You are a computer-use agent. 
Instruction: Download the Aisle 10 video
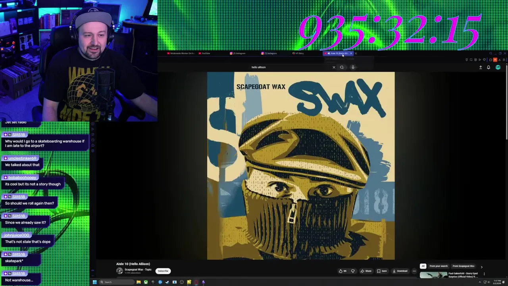click(400, 271)
